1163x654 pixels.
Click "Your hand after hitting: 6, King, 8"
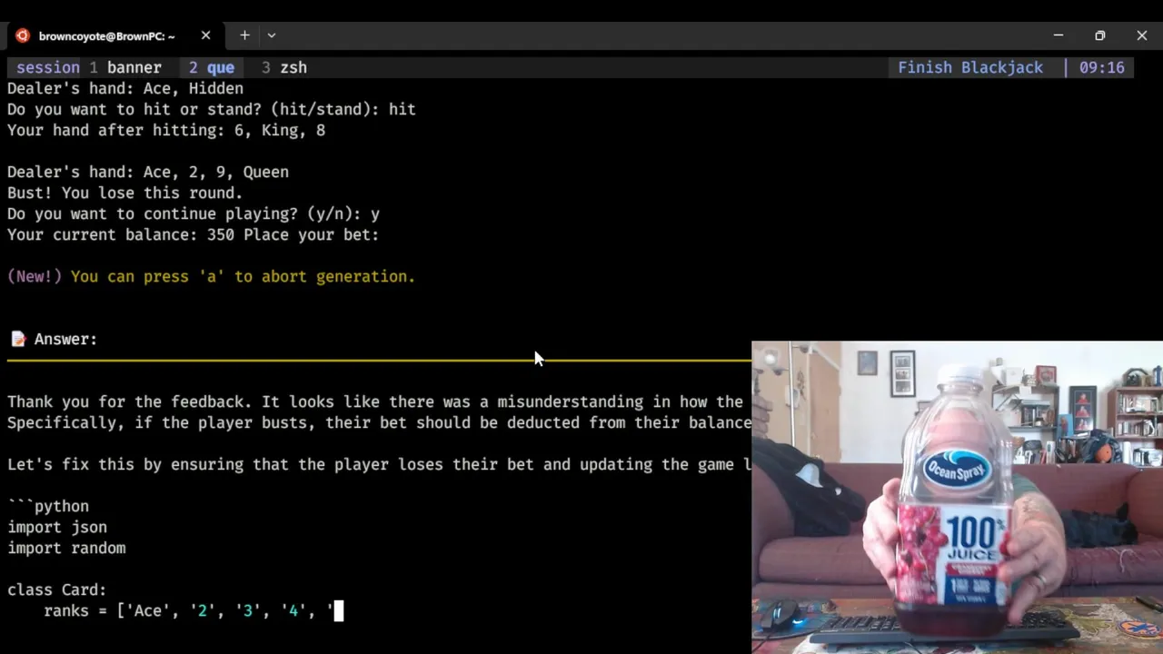pyautogui.click(x=166, y=130)
